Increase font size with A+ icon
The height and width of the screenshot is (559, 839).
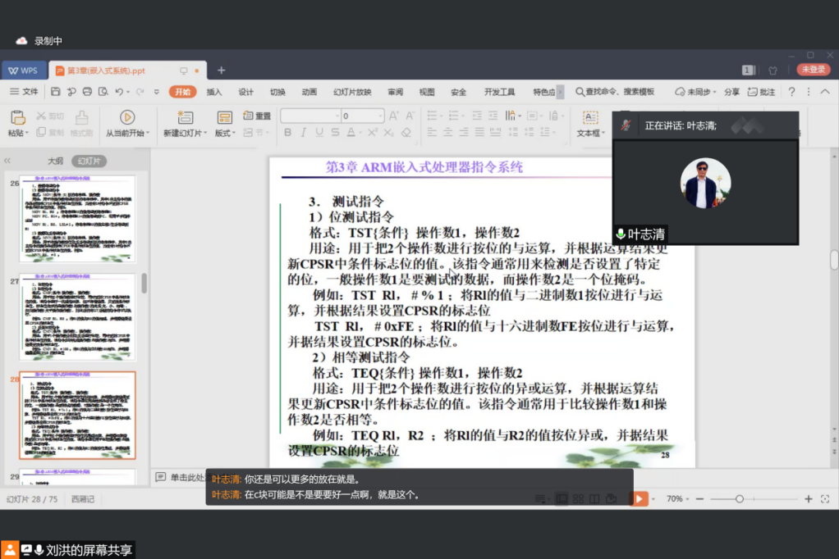point(394,116)
